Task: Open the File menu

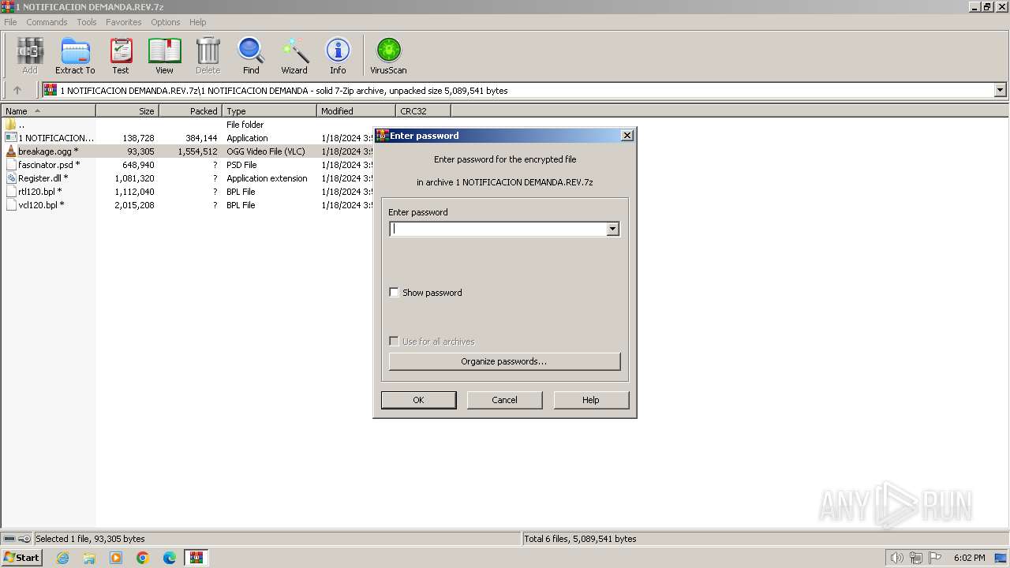Action: point(10,22)
